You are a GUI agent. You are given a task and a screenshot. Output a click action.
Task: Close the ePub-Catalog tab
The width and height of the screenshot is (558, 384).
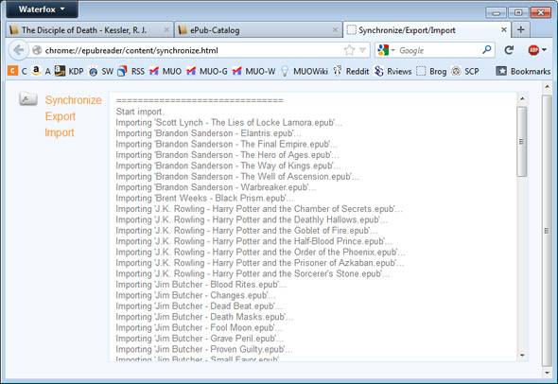point(335,30)
